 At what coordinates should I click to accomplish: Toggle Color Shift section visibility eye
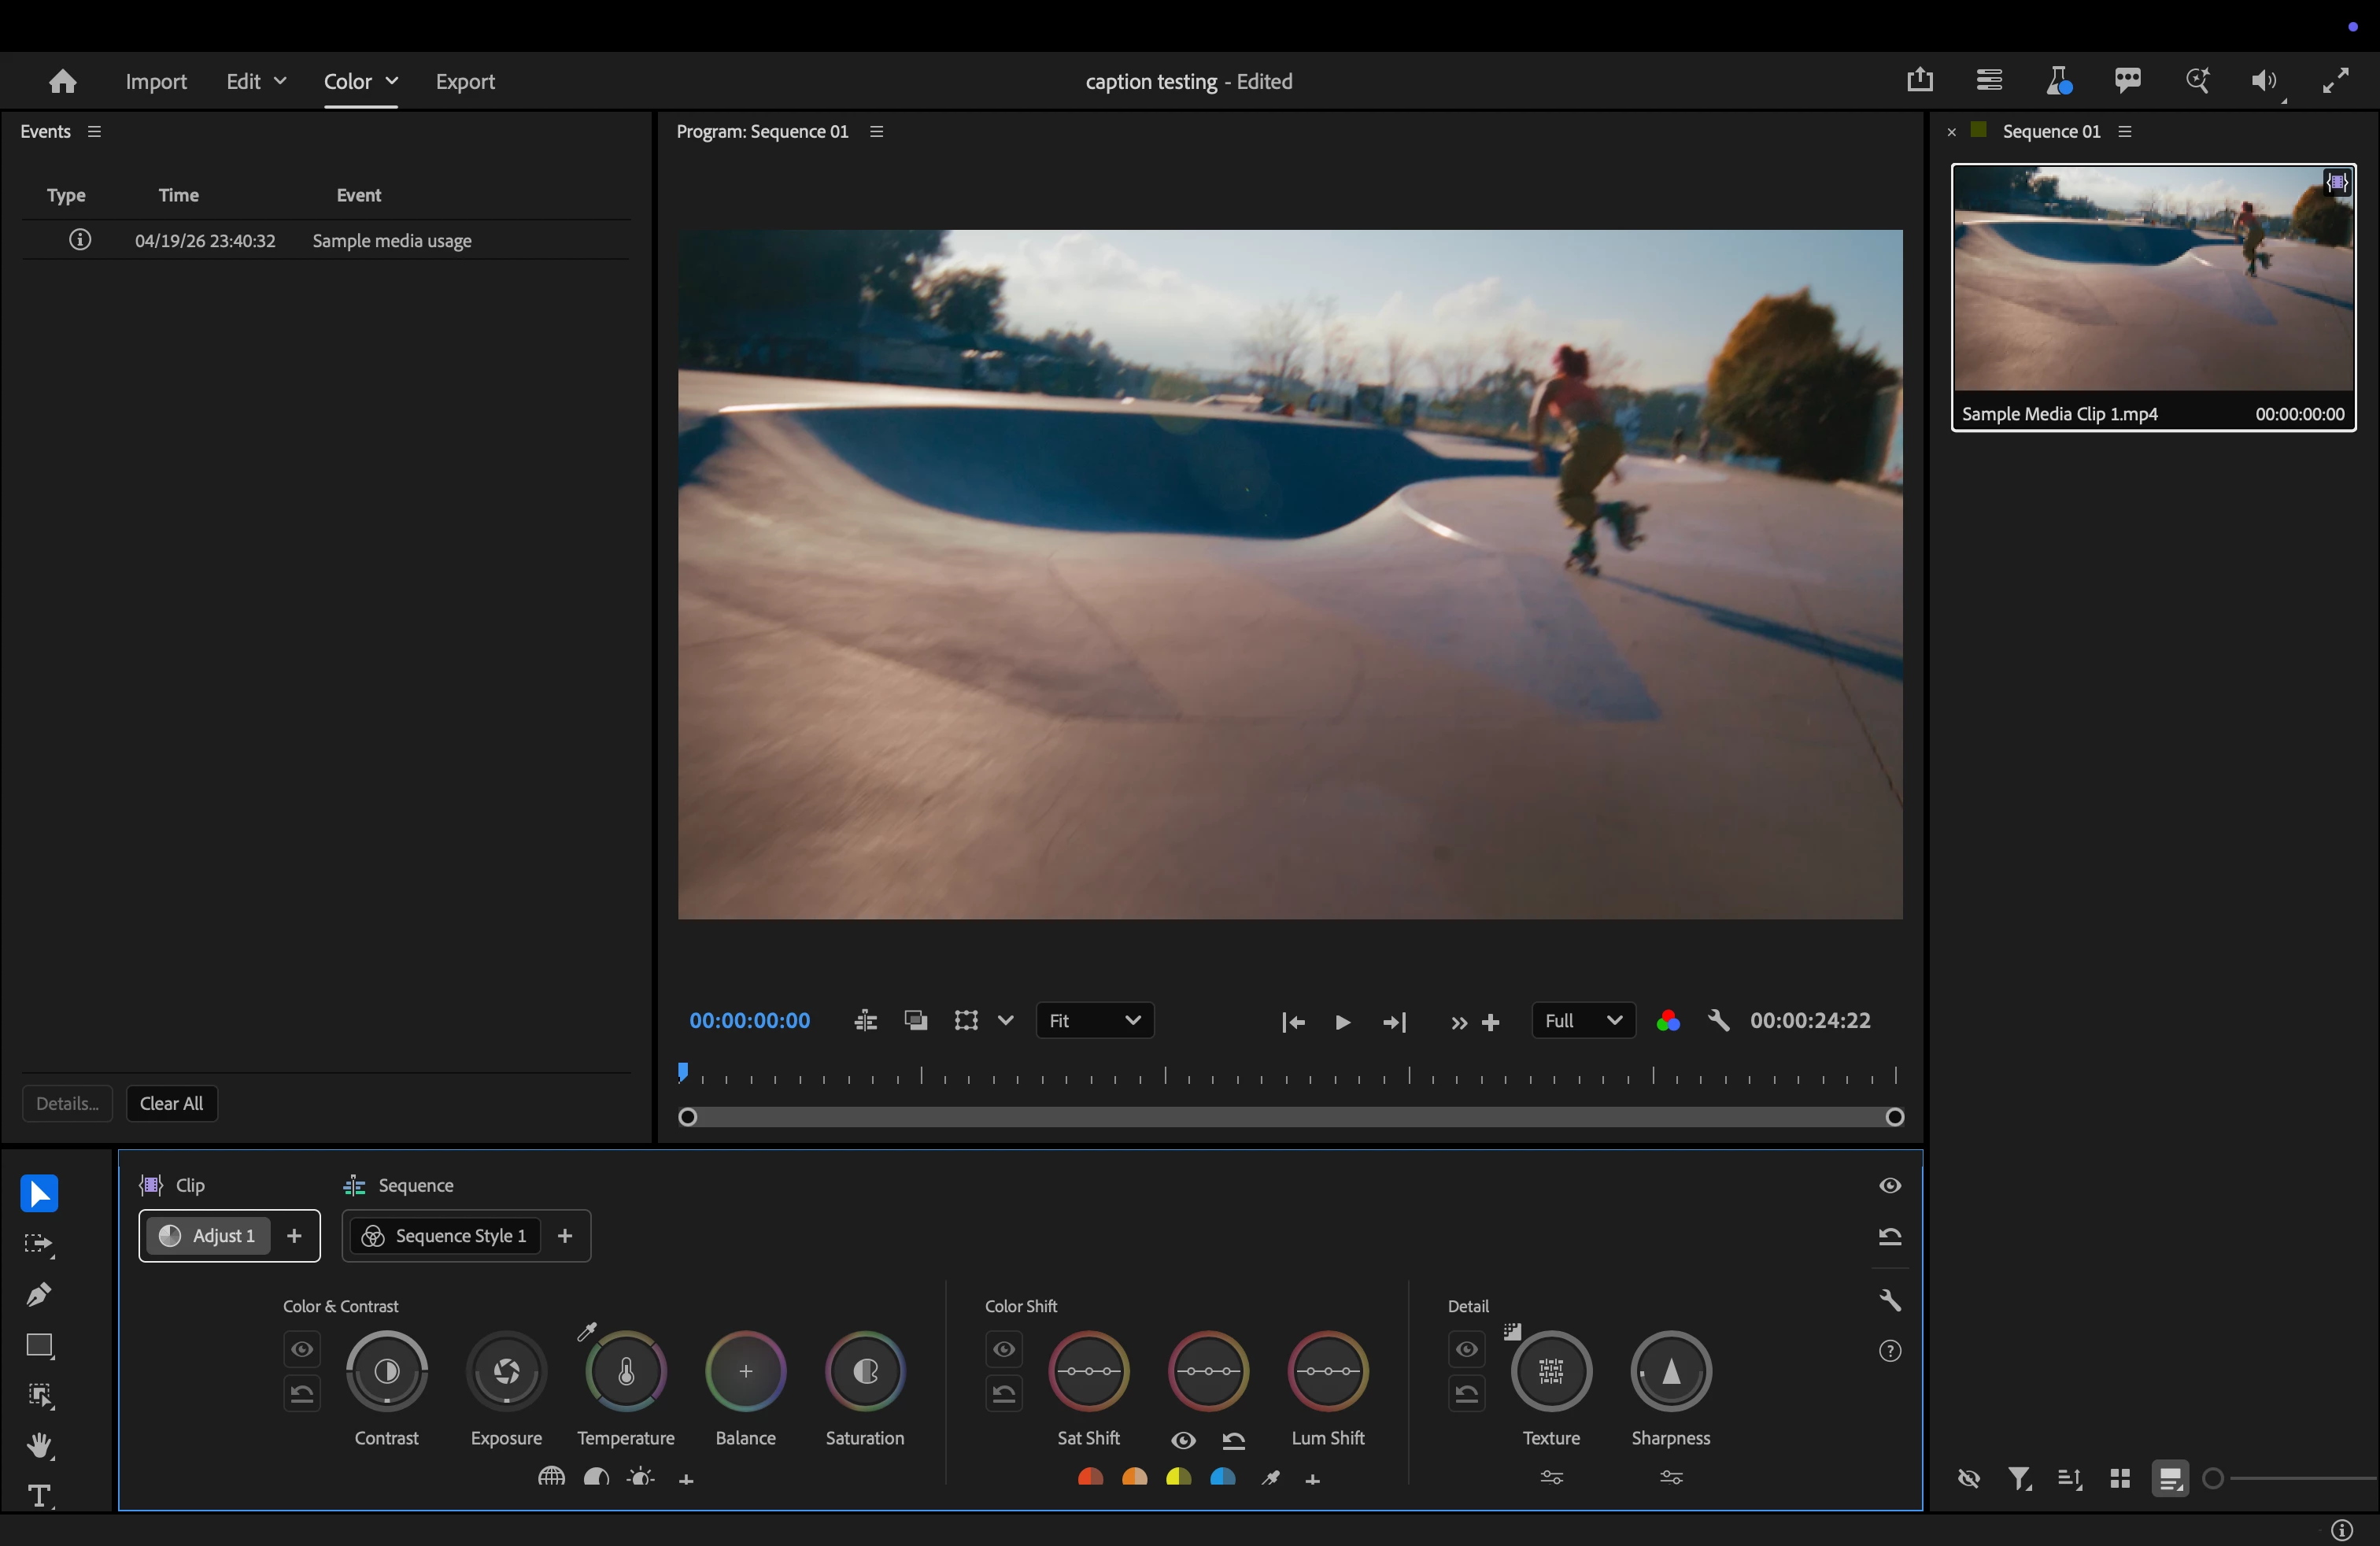1004,1349
